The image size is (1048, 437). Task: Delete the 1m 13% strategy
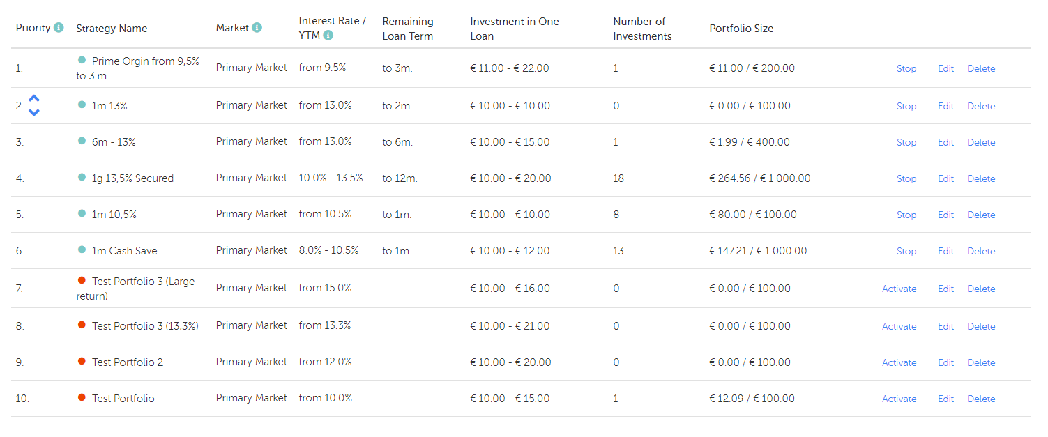[x=981, y=105]
